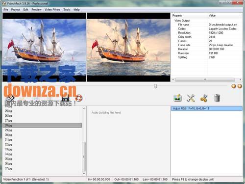This screenshot has width=245, height=184.
Task: Open the Tools menu
Action: pyautogui.click(x=67, y=10)
